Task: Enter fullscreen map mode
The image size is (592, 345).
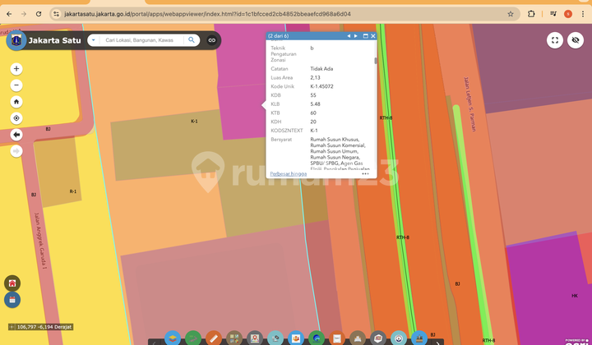Action: pyautogui.click(x=555, y=40)
